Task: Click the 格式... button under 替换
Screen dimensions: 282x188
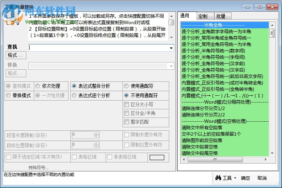Action: pos(16,73)
